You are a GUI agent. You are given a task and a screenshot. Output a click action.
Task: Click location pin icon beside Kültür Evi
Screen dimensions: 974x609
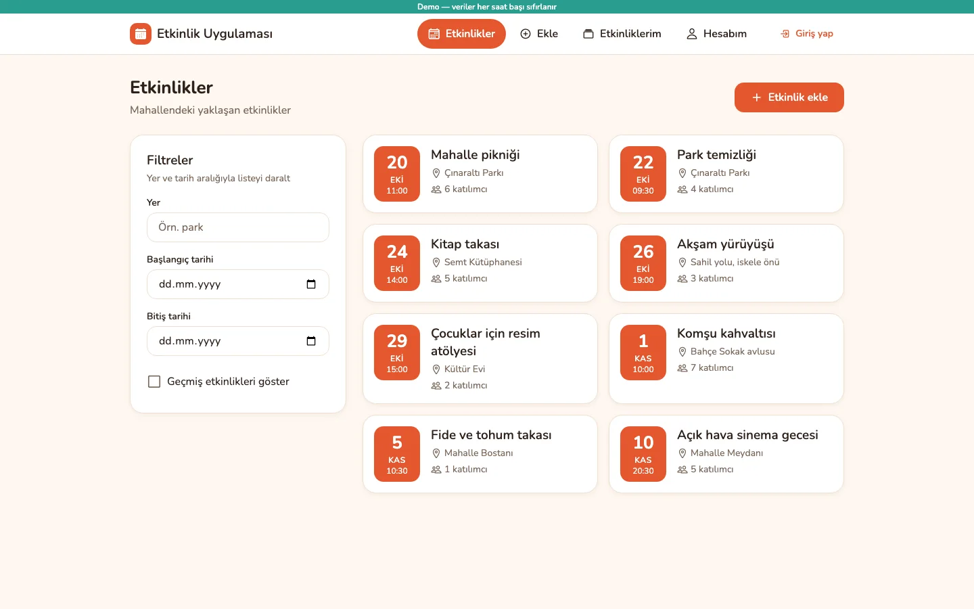pyautogui.click(x=436, y=369)
